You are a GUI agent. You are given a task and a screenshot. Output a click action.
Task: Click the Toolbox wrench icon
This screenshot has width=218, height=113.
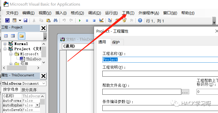coord(131,21)
